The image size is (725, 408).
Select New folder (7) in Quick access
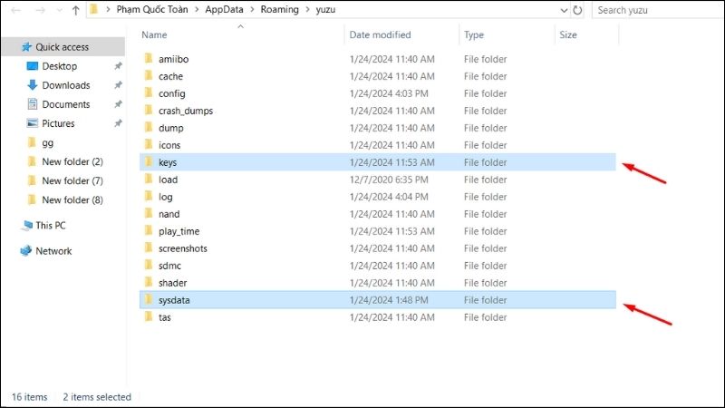tap(72, 180)
